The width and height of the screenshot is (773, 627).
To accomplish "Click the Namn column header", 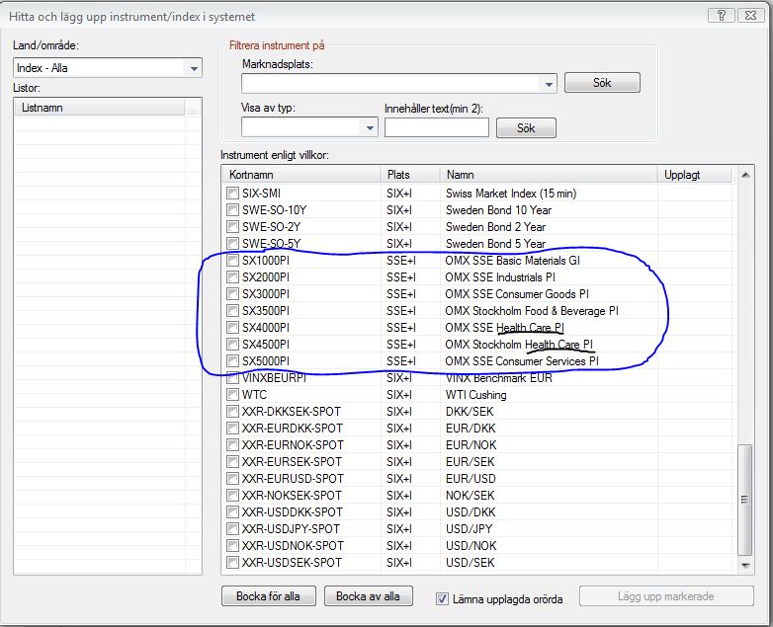I will 549,175.
